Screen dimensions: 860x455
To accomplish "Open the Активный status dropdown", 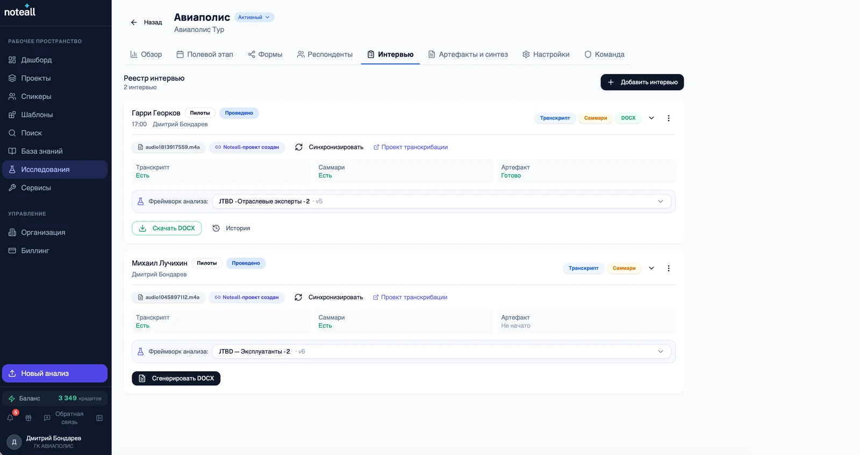I will pyautogui.click(x=254, y=17).
